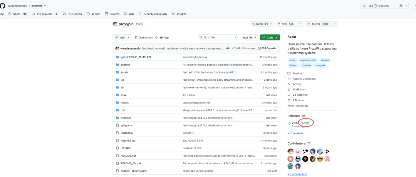The image size is (416, 177).
Task: Open the wanghongenpin account switcher caret
Action: (45, 6)
